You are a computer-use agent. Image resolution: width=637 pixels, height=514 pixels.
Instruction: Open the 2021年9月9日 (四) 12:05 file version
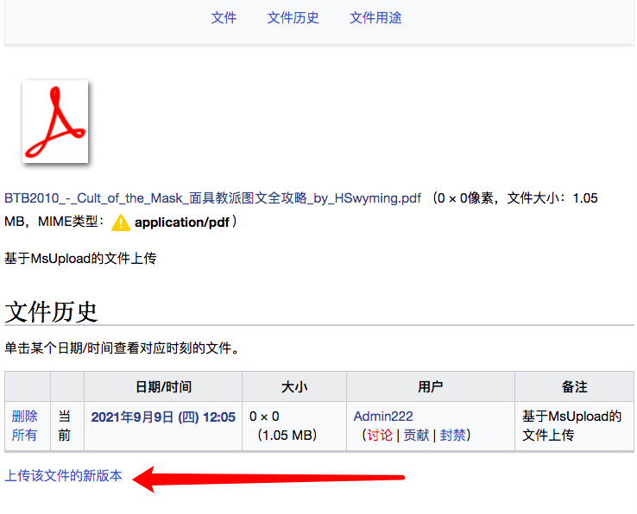[x=163, y=417]
